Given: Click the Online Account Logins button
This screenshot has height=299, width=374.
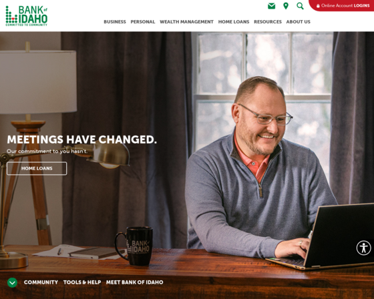Looking at the screenshot, I should (343, 5).
